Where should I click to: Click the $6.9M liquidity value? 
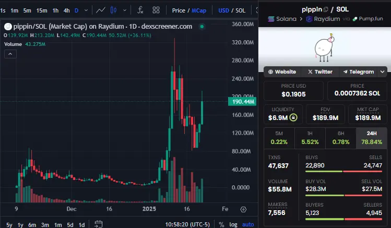(278, 117)
